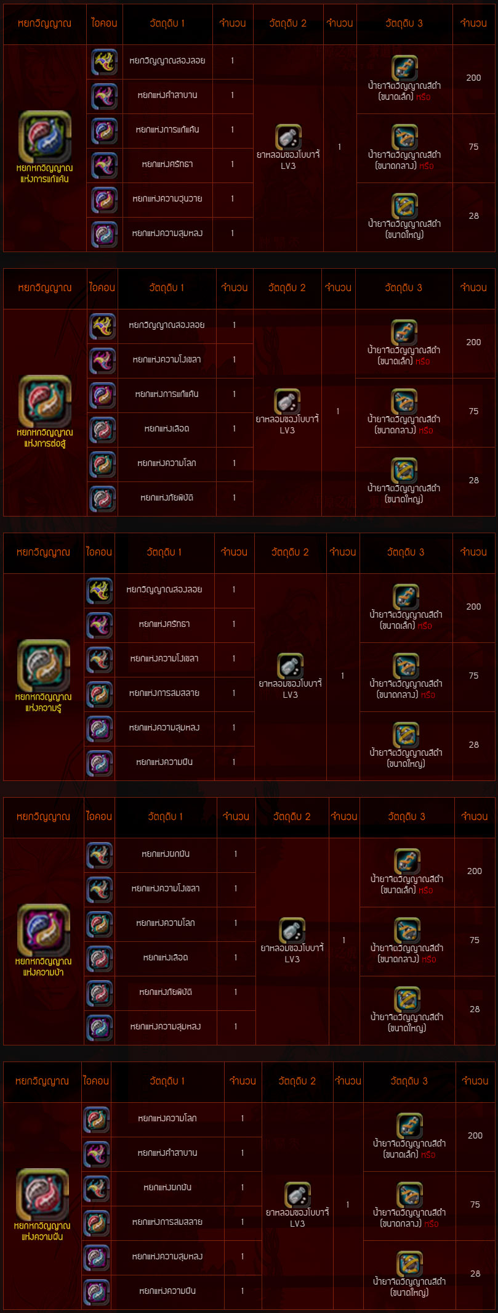Click quantity 200 in the ความรู้ table
Screen dimensions: 498x1313
pyautogui.click(x=473, y=607)
